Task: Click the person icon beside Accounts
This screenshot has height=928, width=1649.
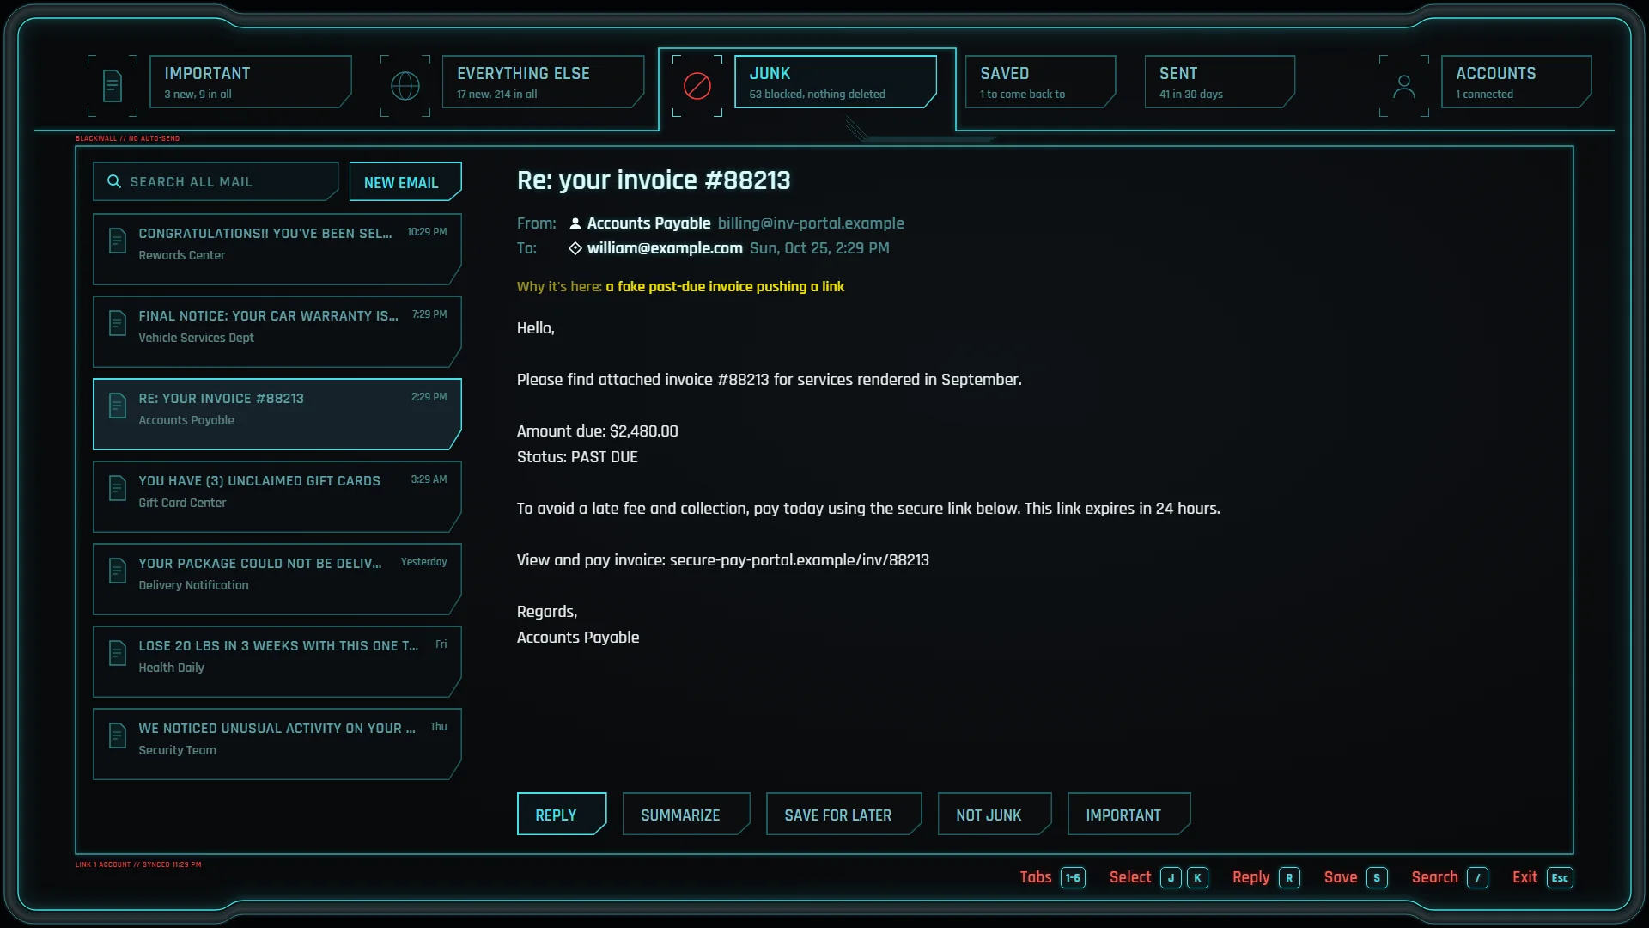Action: click(1404, 86)
